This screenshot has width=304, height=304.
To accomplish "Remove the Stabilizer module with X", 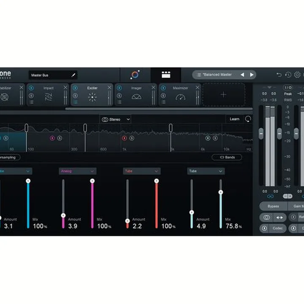I will (x=22, y=88).
